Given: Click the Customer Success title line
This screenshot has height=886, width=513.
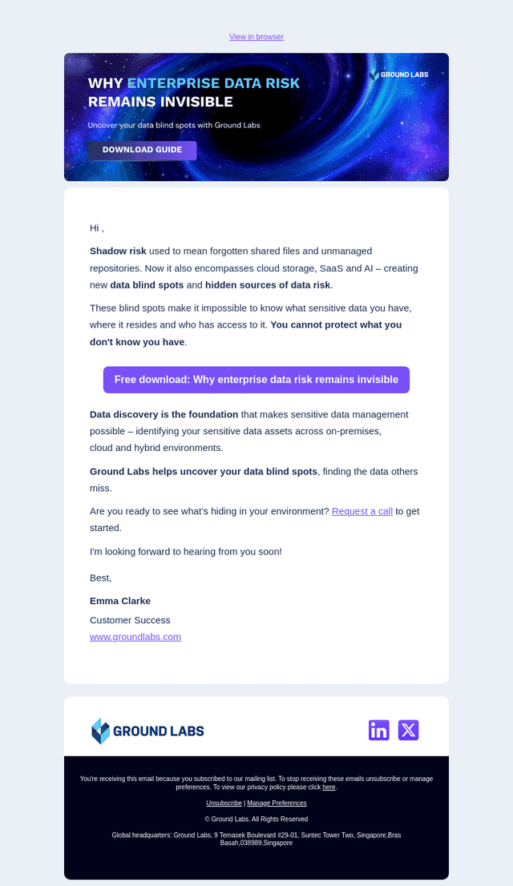Looking at the screenshot, I should [x=130, y=620].
